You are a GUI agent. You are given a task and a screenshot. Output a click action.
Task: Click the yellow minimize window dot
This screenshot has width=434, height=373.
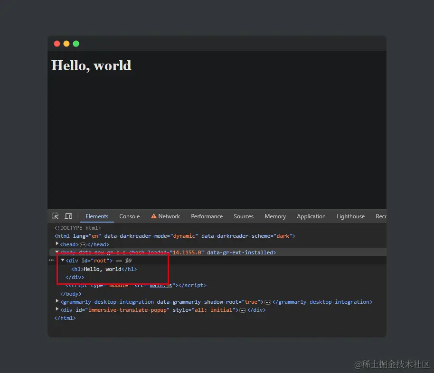[x=66, y=44]
